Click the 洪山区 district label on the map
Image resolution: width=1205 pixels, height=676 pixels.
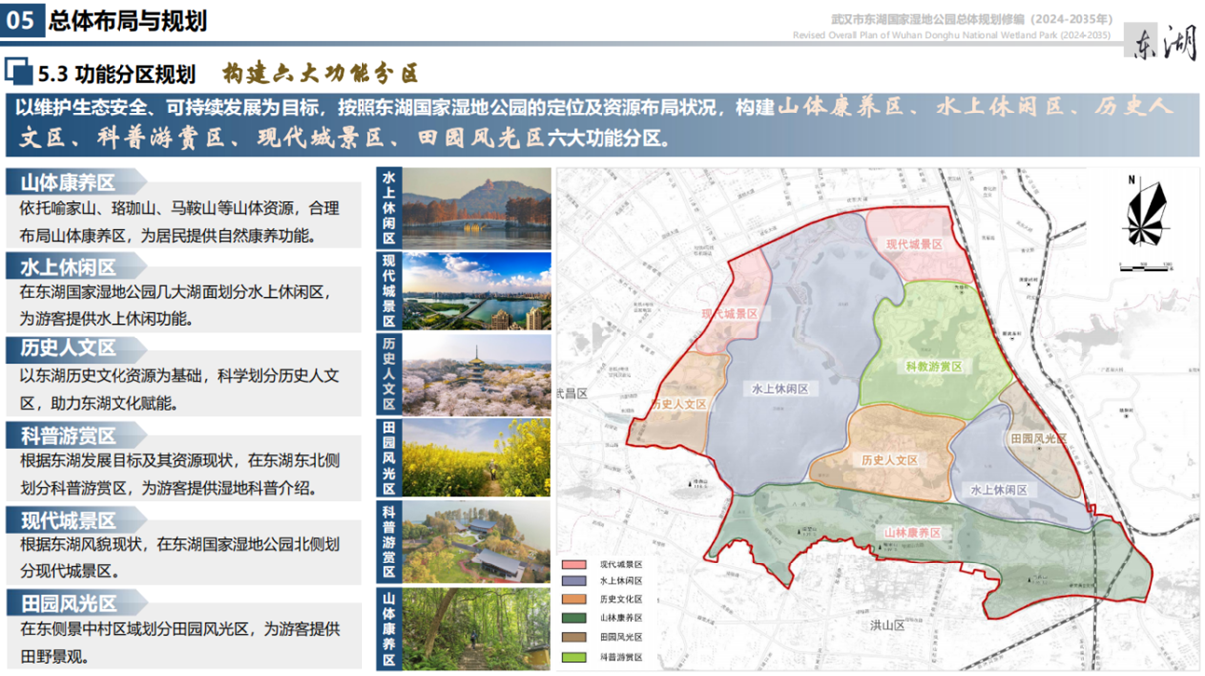(x=883, y=626)
